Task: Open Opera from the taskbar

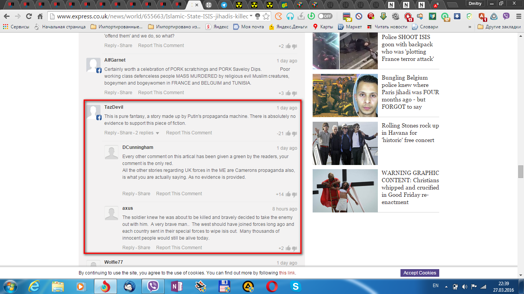Action: point(272,286)
